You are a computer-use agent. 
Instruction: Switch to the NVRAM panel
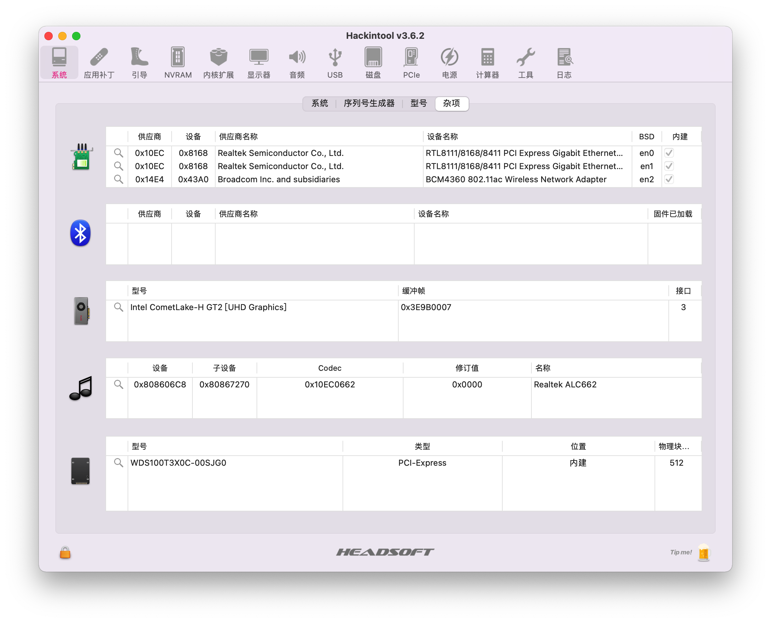coord(178,63)
